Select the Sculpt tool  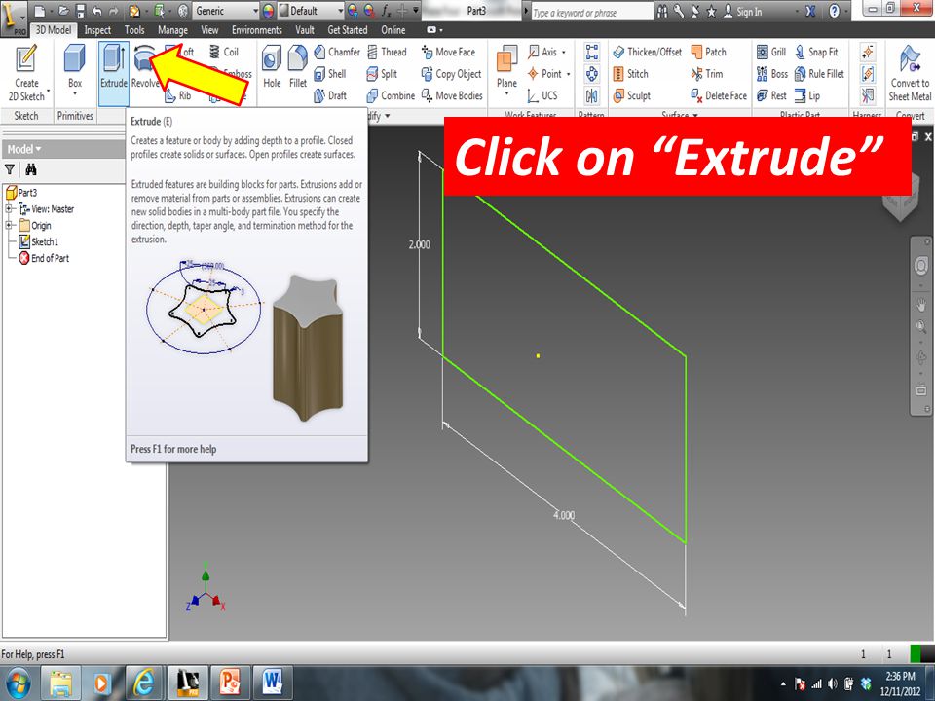coord(631,95)
